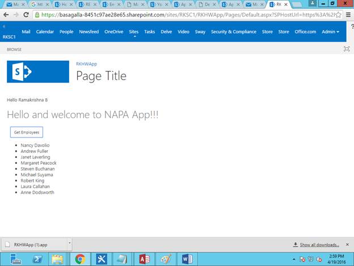354x266 pixels.
Task: Click Show all downloads link
Action: [319, 245]
